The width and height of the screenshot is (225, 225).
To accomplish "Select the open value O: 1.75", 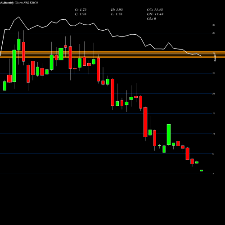I will tap(81, 10).
